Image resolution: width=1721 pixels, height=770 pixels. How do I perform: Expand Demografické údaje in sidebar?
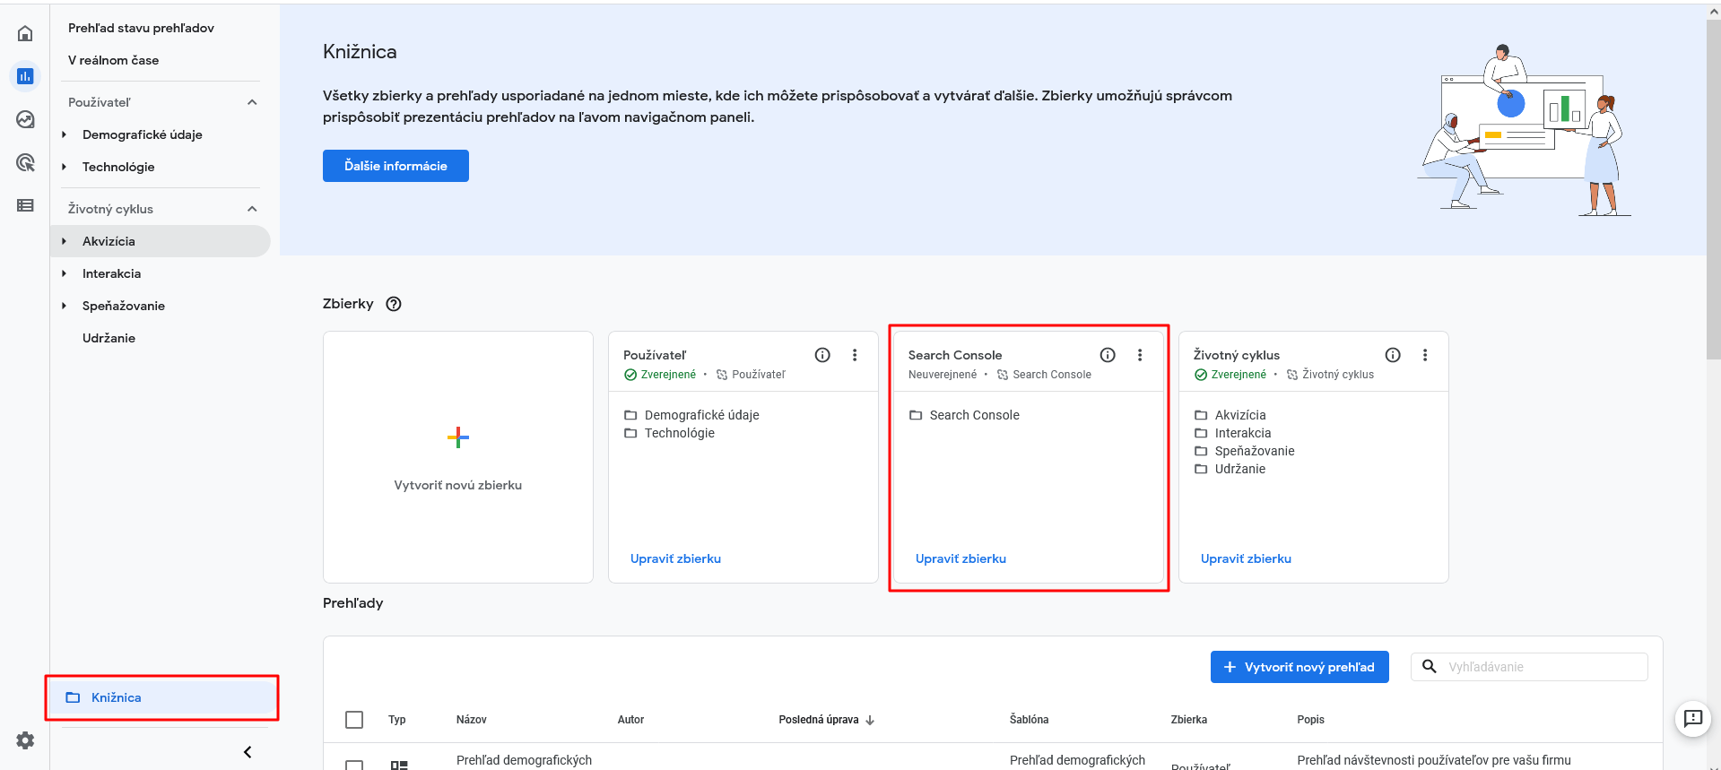pyautogui.click(x=64, y=134)
